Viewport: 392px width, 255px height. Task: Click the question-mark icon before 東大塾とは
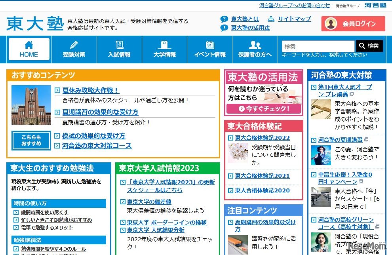pos(224,19)
